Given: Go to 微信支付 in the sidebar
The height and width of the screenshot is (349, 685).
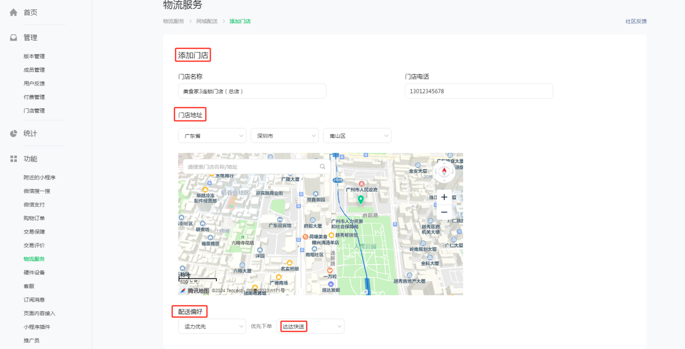Looking at the screenshot, I should [x=34, y=205].
